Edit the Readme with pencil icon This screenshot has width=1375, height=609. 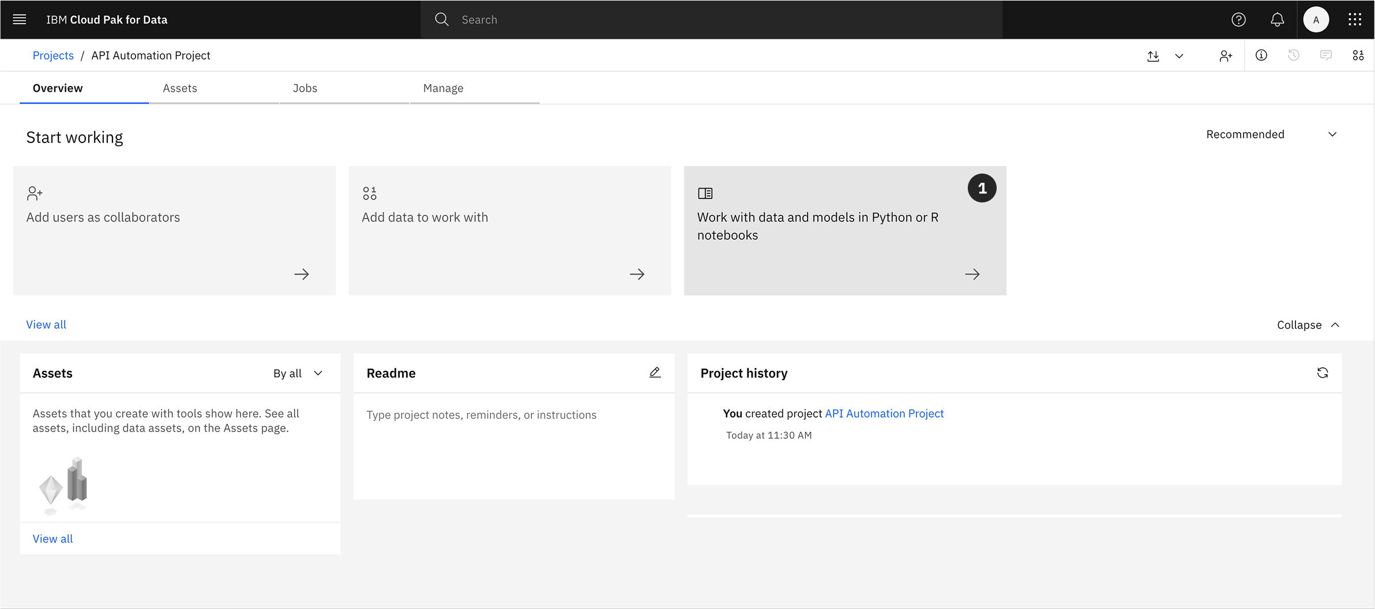(655, 373)
